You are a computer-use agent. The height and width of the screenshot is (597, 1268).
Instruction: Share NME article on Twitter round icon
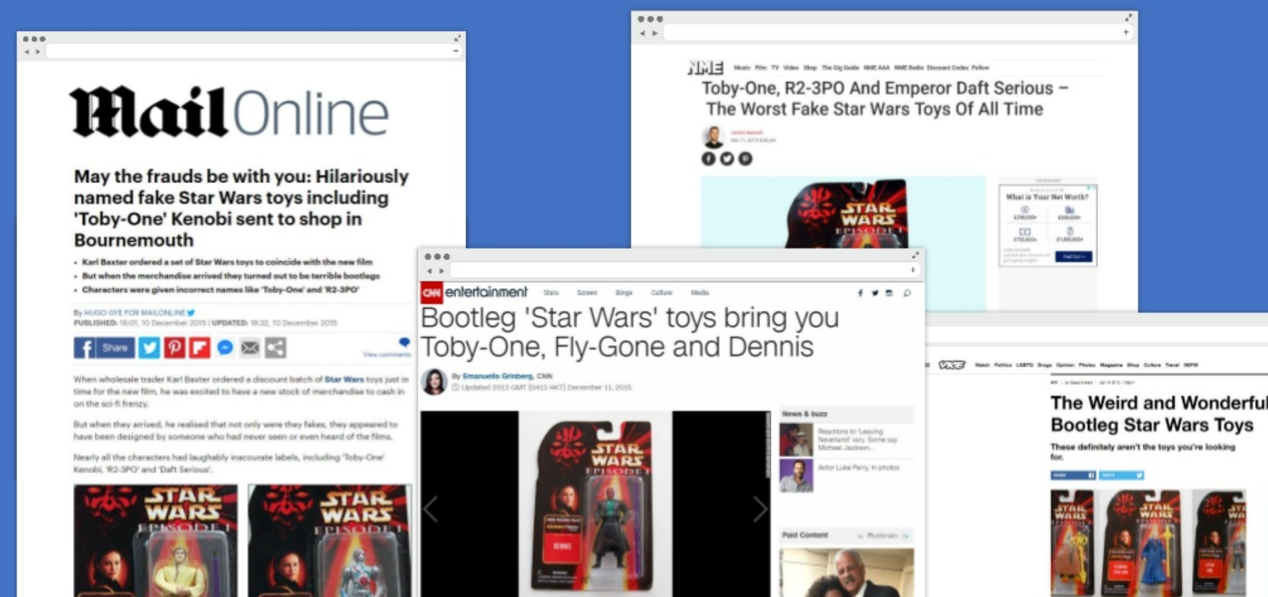[727, 159]
